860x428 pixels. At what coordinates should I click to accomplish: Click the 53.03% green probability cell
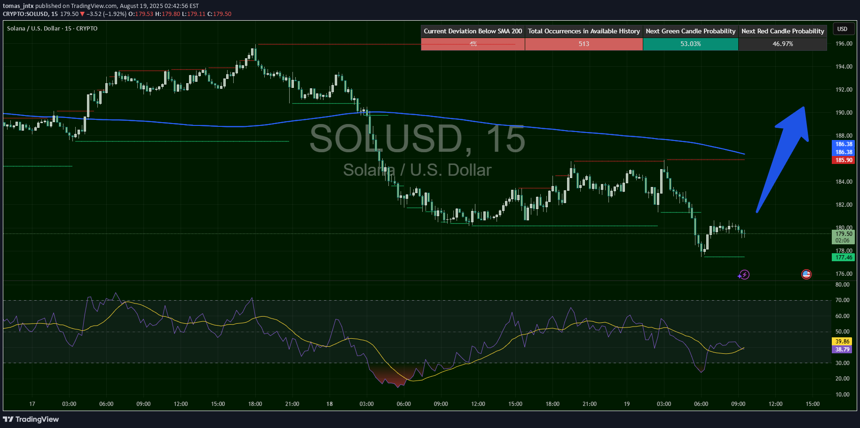point(690,44)
